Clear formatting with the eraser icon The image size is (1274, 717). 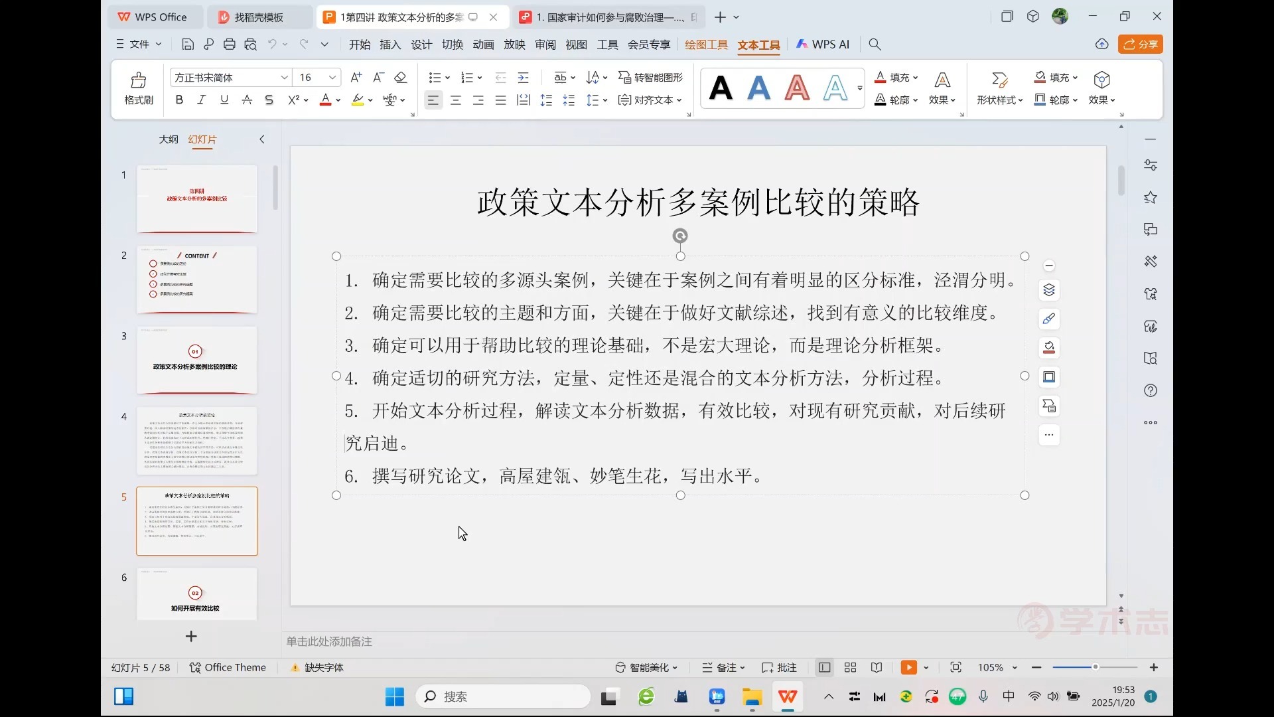tap(400, 78)
